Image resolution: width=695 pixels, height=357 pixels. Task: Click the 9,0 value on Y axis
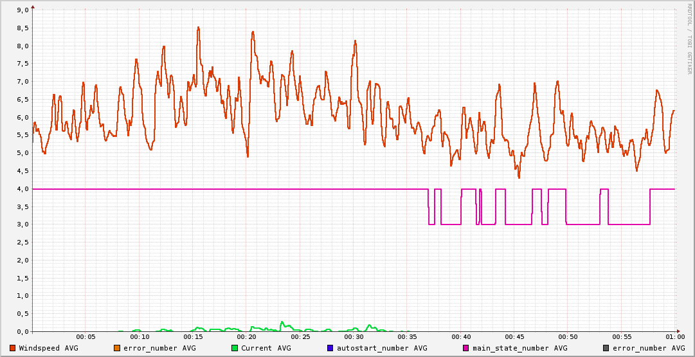pyautogui.click(x=21, y=10)
